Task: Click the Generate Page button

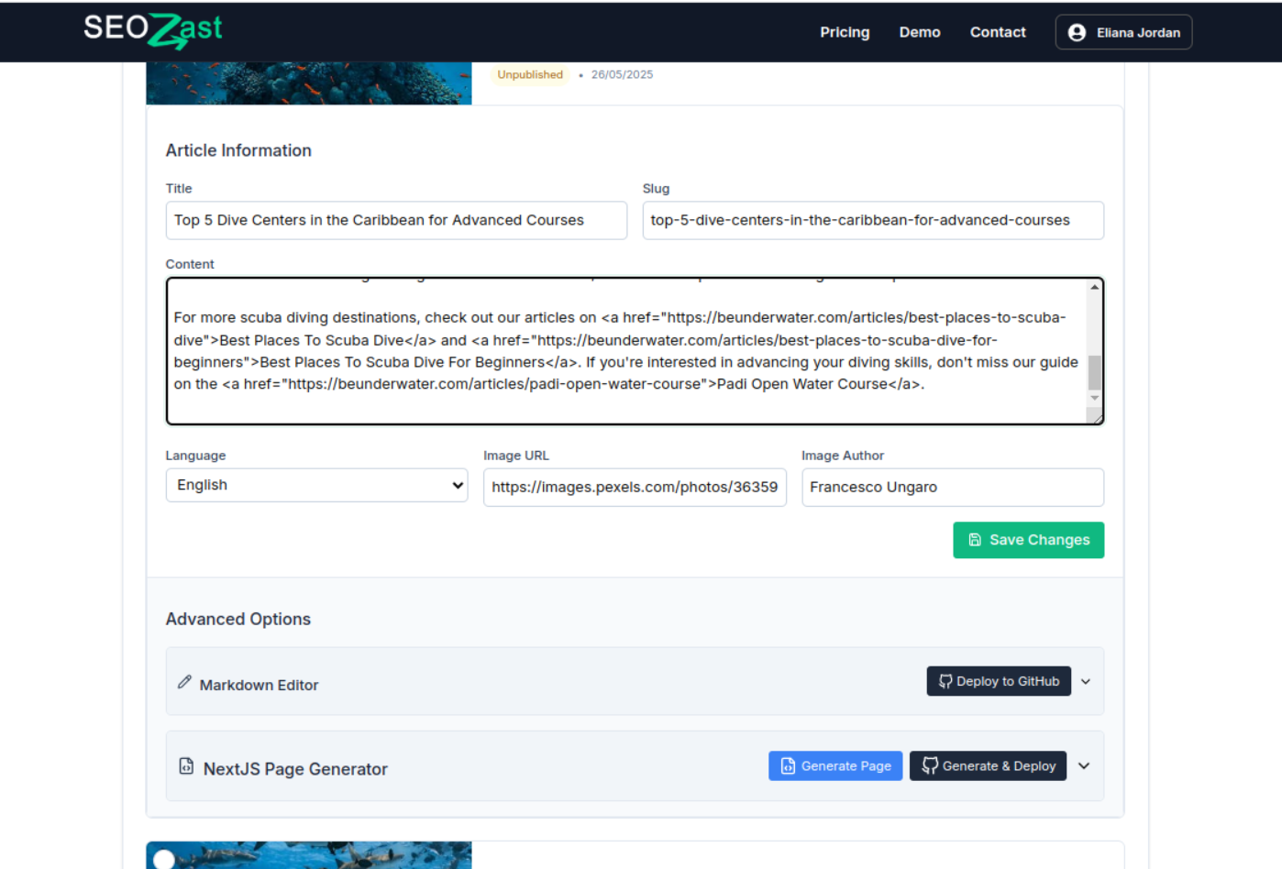Action: click(x=835, y=765)
